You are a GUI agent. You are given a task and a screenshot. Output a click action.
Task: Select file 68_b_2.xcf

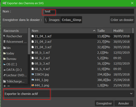(81, 58)
